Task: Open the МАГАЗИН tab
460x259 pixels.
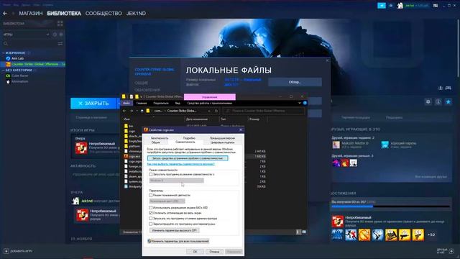Action: pyautogui.click(x=31, y=13)
